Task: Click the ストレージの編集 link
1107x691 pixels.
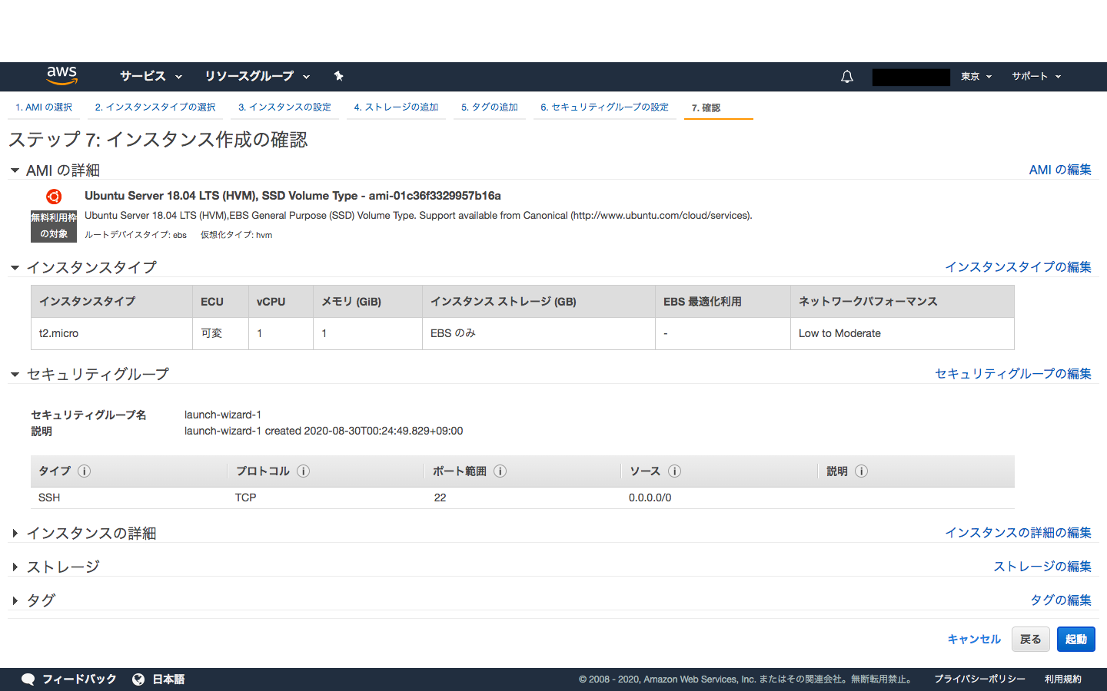Action: 1042,567
